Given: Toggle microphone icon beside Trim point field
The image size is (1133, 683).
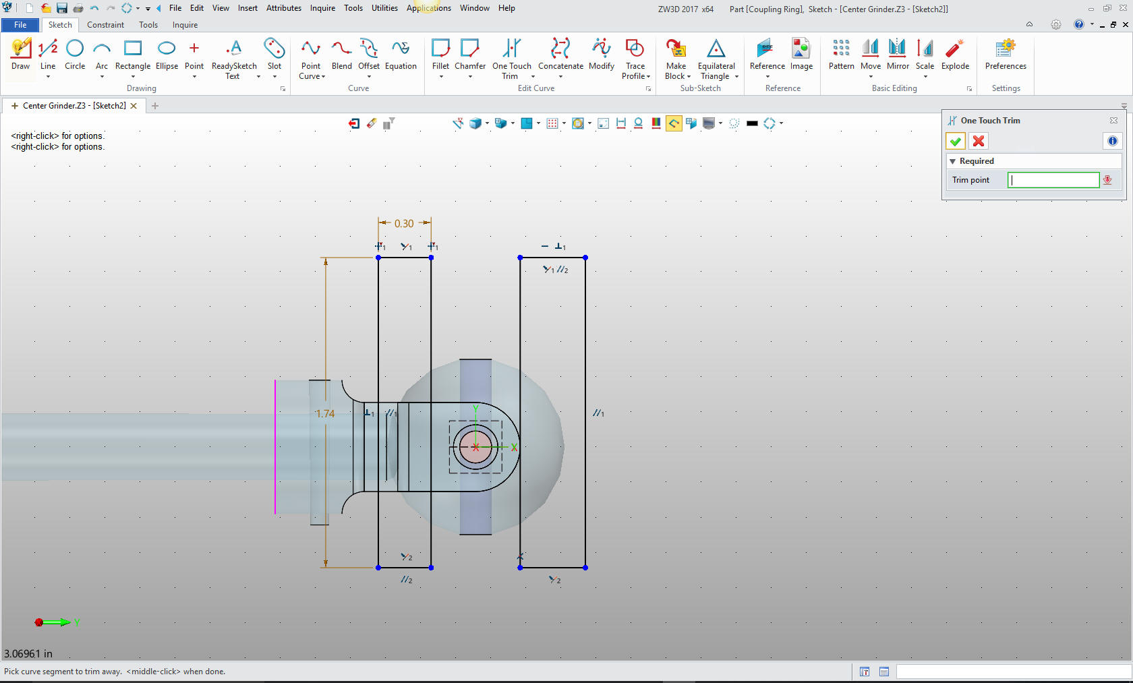Looking at the screenshot, I should click(1107, 180).
